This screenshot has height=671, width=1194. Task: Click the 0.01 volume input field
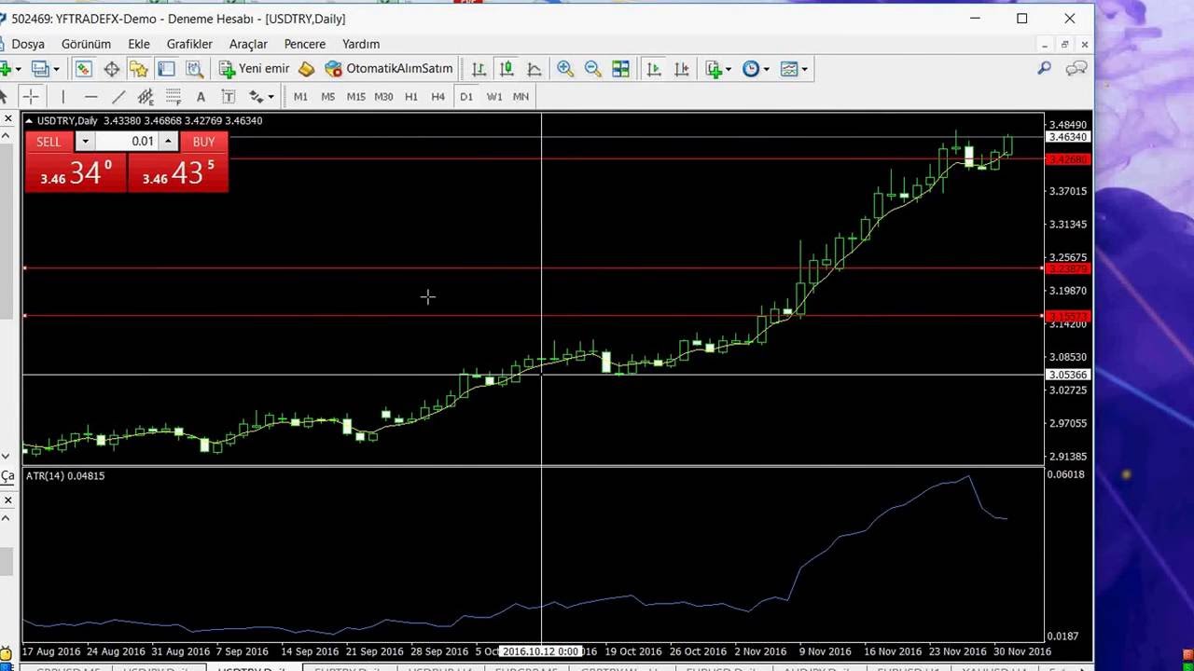click(x=127, y=142)
